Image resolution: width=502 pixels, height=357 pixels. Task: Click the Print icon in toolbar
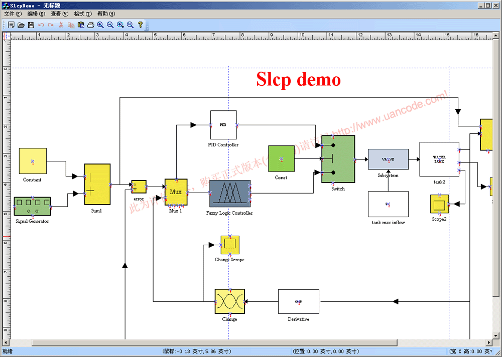click(x=90, y=25)
